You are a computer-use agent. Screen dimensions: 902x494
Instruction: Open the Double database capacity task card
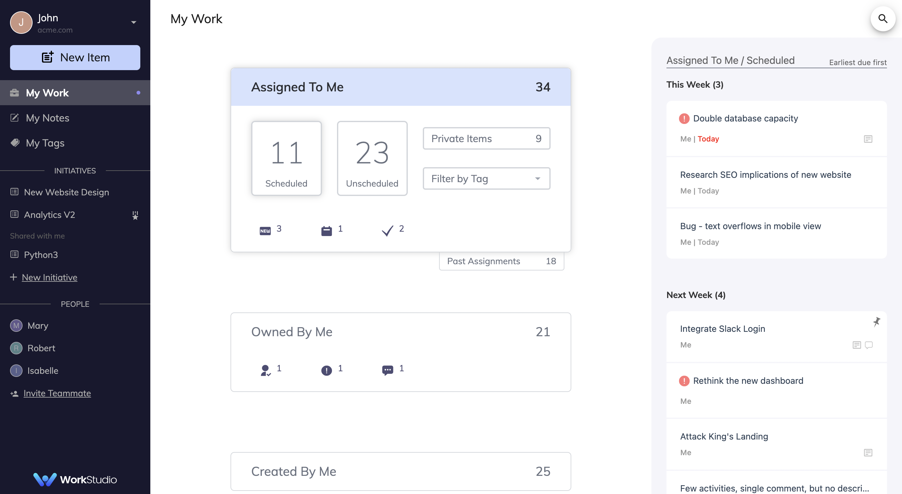[x=745, y=118]
